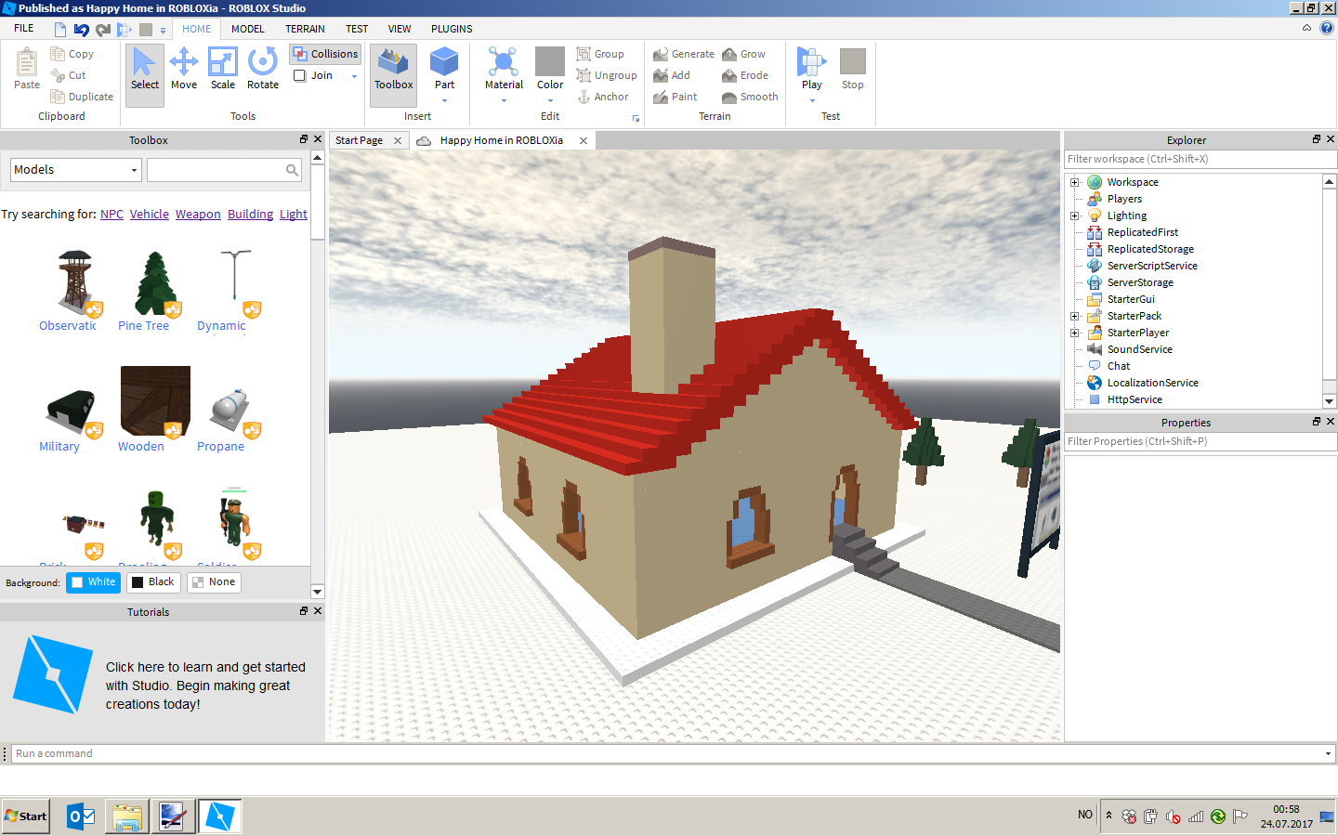Insert a new Part
Screen dimensions: 1338x836
(444, 67)
